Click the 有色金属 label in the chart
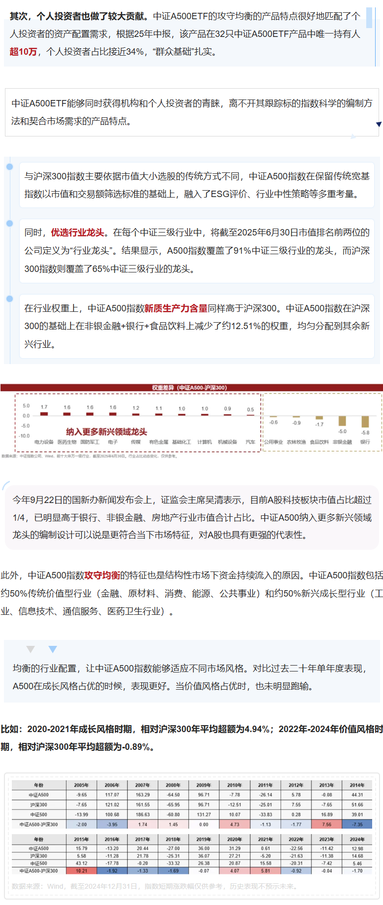383x905 pixels. point(159,442)
